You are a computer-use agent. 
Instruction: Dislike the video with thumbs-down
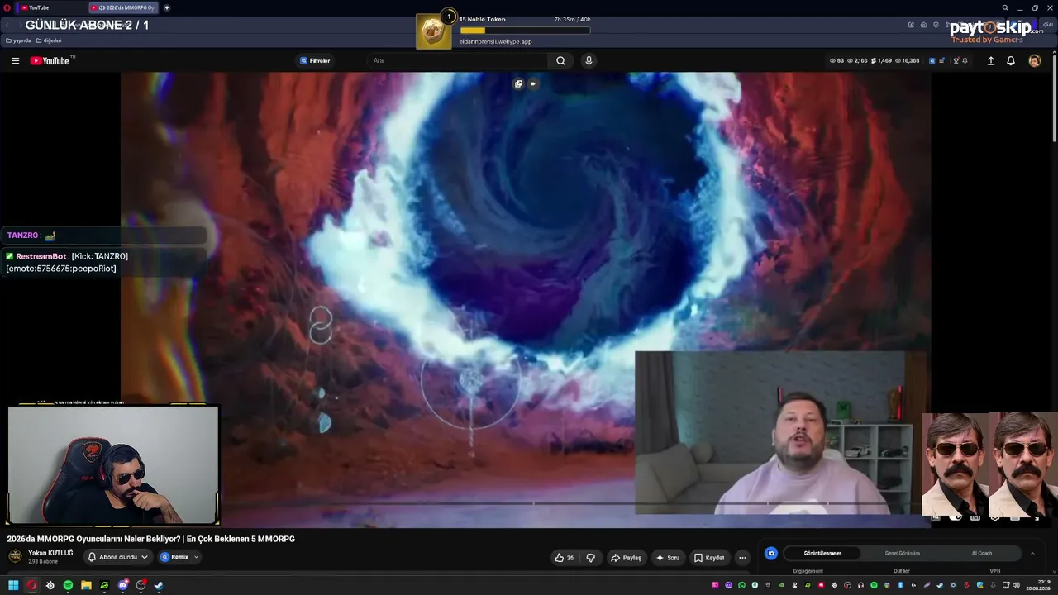(x=590, y=558)
